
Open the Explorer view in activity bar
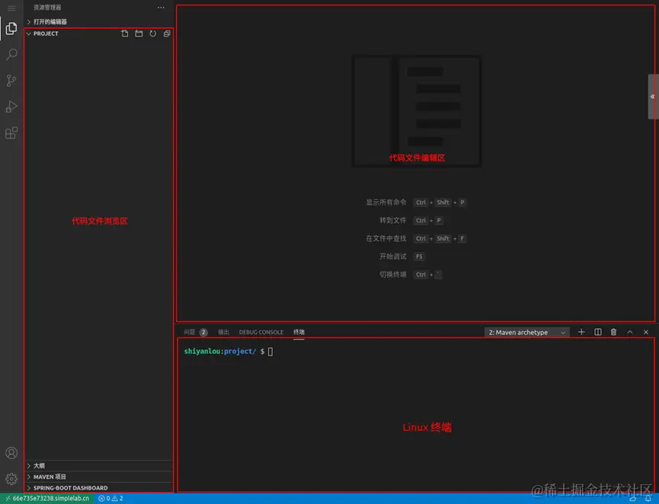(11, 28)
